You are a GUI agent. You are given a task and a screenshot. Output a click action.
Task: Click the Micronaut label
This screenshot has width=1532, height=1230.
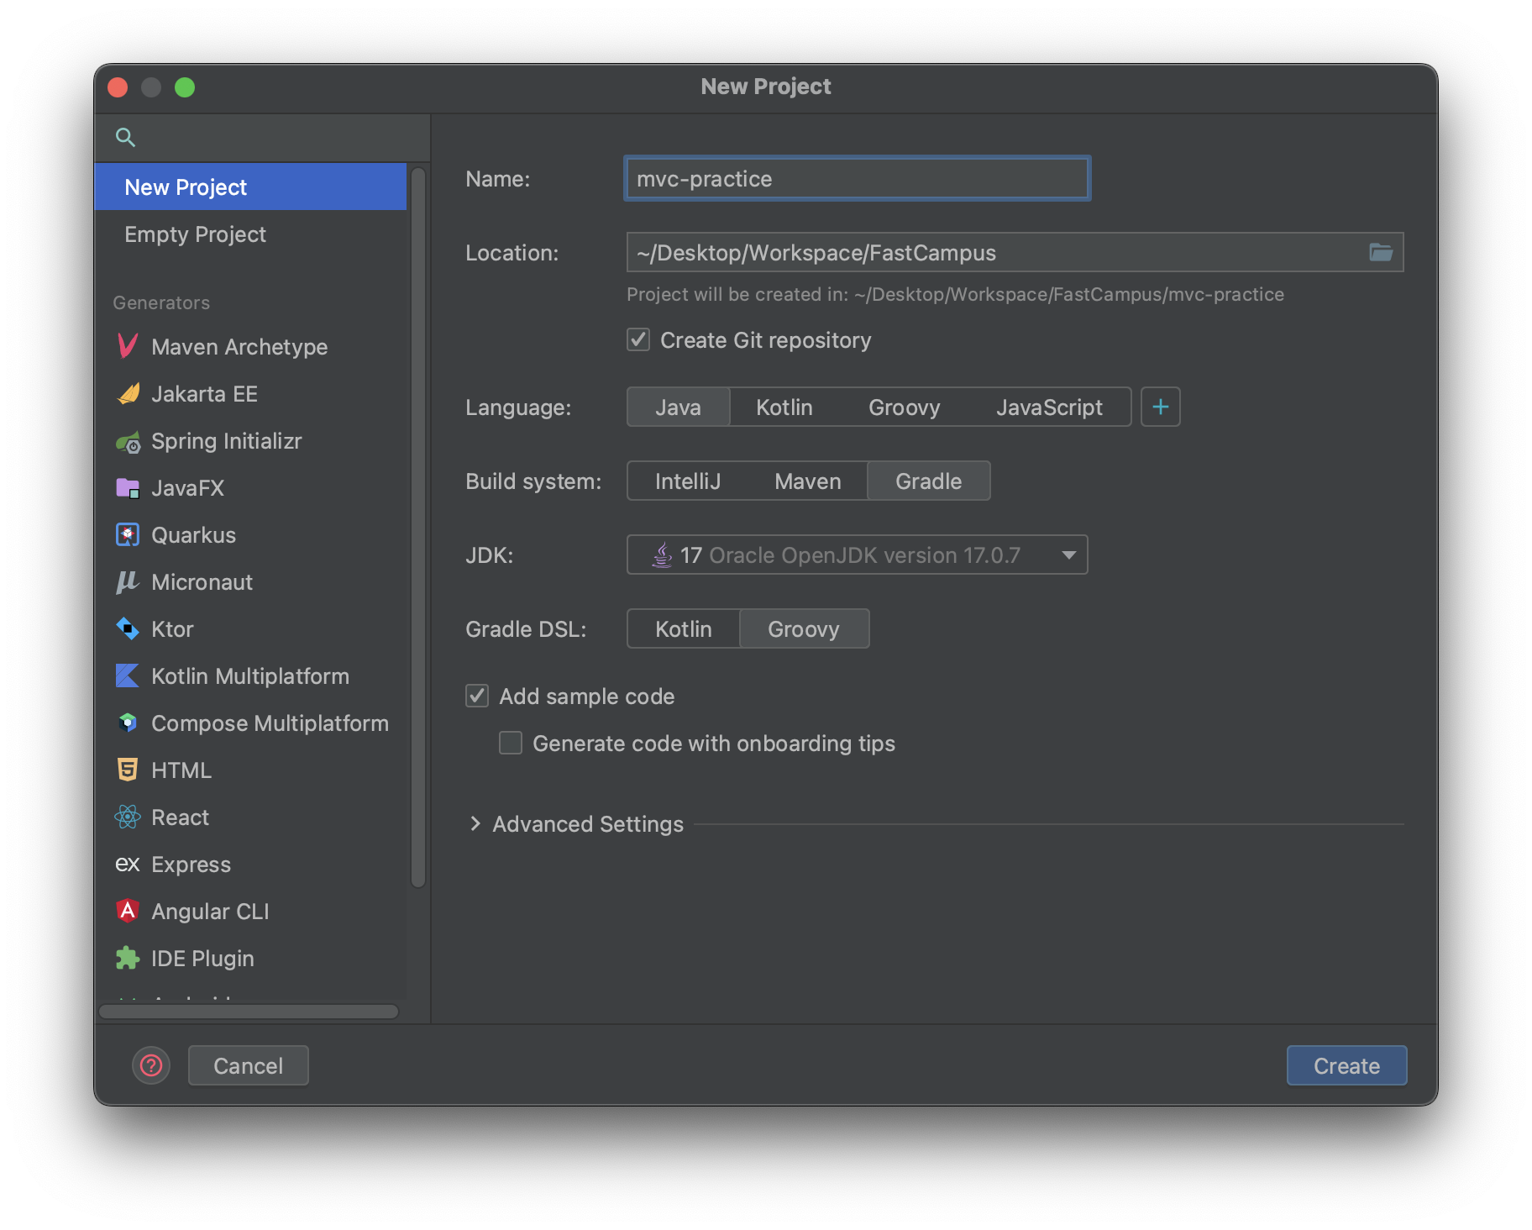point(202,581)
